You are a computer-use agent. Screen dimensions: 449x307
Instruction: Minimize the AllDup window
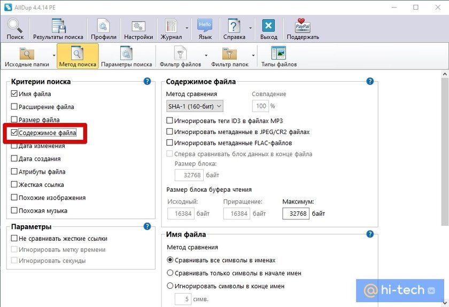[394, 7]
